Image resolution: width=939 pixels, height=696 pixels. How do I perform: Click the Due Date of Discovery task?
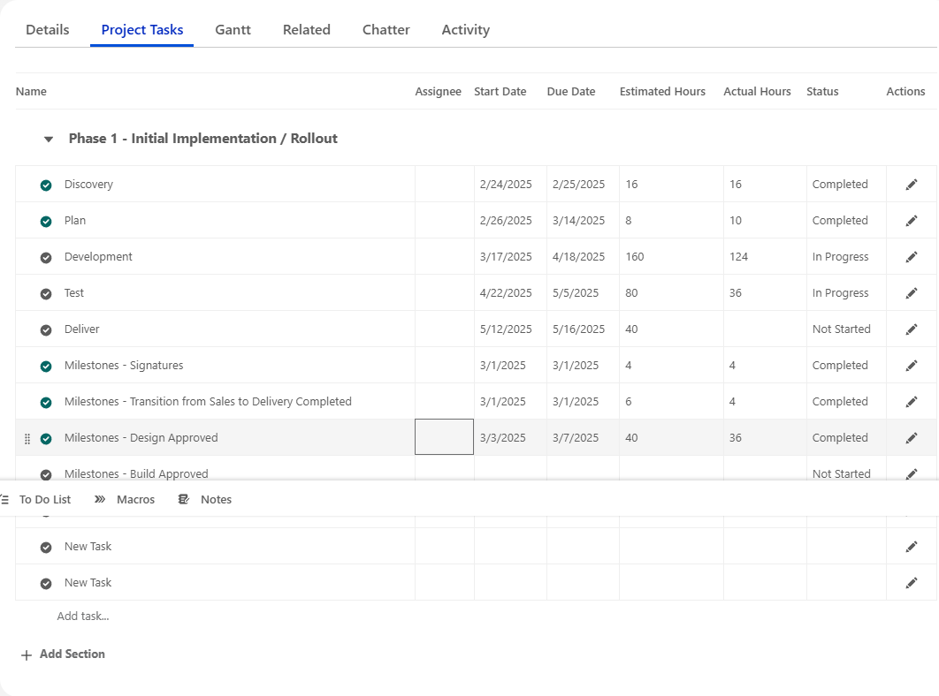(x=579, y=185)
